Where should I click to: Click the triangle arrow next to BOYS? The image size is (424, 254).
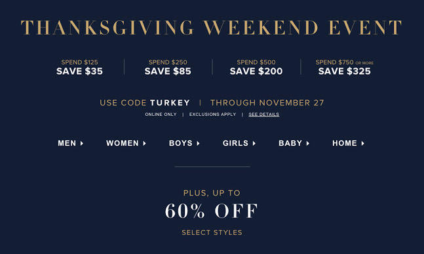pyautogui.click(x=198, y=143)
